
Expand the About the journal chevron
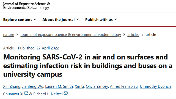(x=78, y=19)
